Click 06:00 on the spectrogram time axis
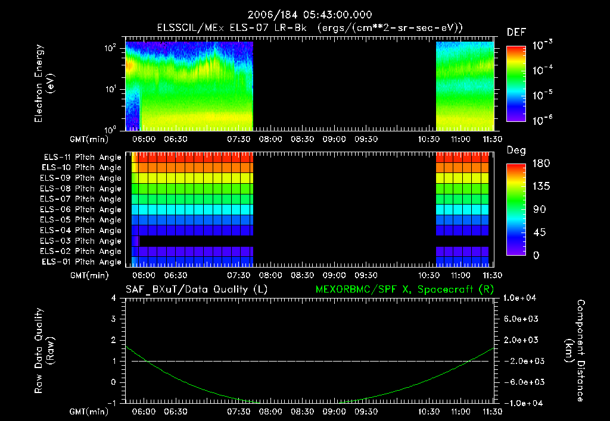This screenshot has width=610, height=421. point(144,139)
